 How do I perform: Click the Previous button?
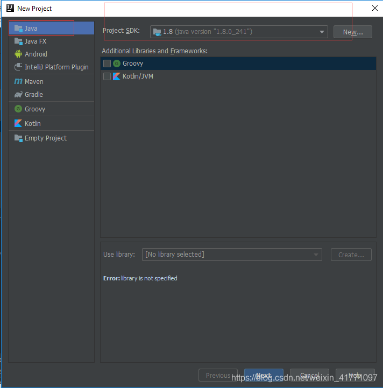(x=218, y=375)
